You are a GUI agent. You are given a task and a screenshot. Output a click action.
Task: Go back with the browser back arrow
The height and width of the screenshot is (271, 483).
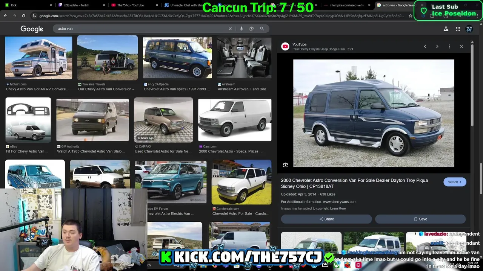pos(5,16)
